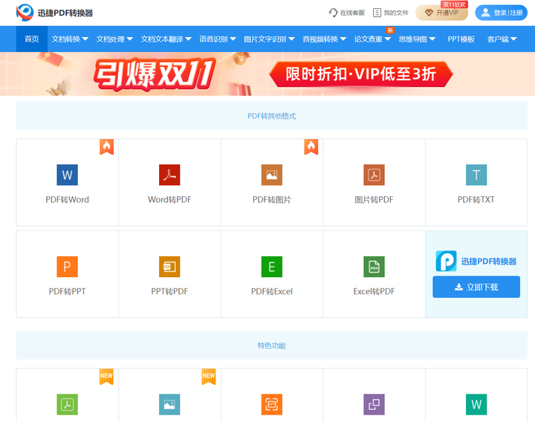The image size is (535, 422).
Task: Click the user avatar icon beside 登录|注册
Action: pos(485,13)
